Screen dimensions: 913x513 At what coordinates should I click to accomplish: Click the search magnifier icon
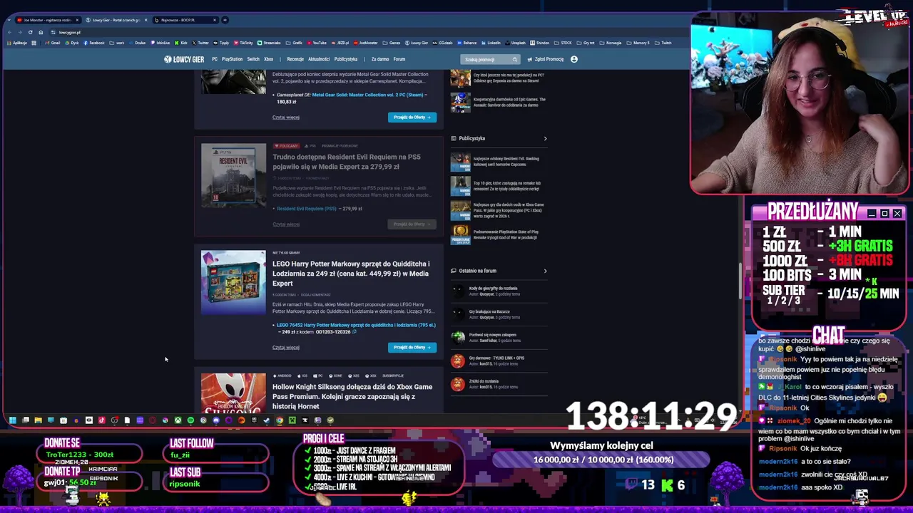[514, 59]
